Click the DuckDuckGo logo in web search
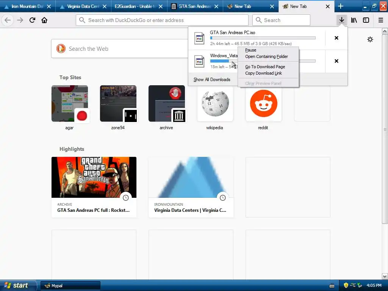 coord(61,48)
